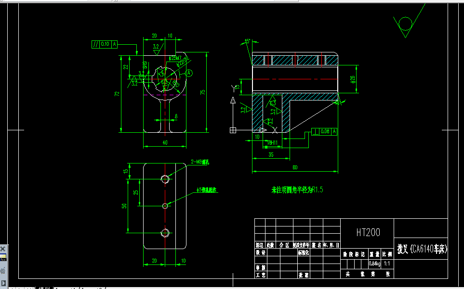Click the zoom extents icon in left toolbar

pyautogui.click(x=3, y=249)
